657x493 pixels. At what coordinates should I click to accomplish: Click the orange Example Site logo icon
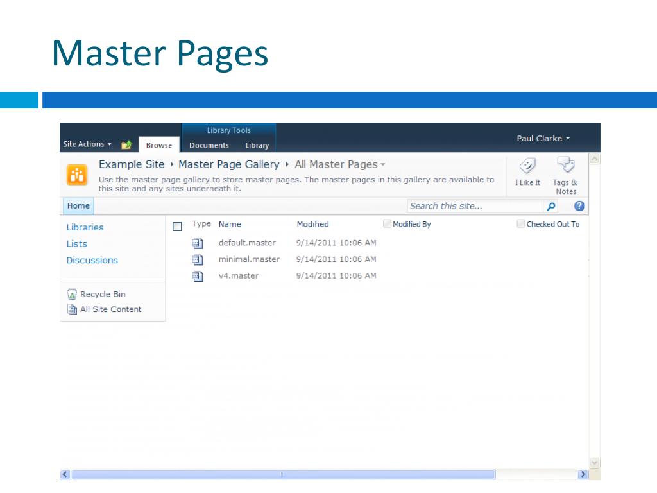77,175
